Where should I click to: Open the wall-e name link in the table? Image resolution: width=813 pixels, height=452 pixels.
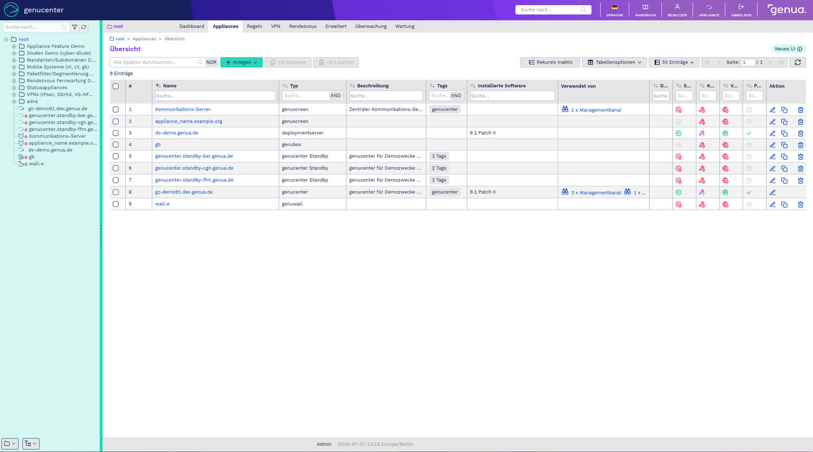162,204
